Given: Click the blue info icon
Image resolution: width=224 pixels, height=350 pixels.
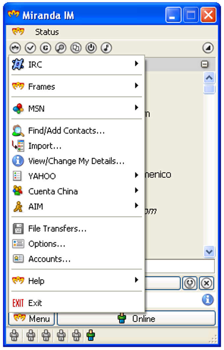Looking at the screenshot, I should pos(208,300).
